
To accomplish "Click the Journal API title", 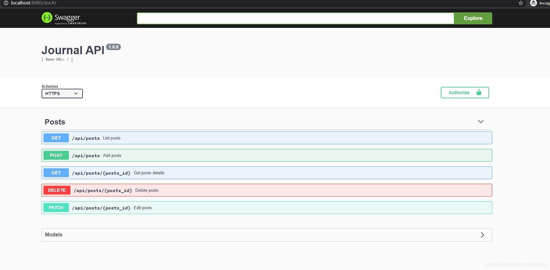I will click(73, 50).
